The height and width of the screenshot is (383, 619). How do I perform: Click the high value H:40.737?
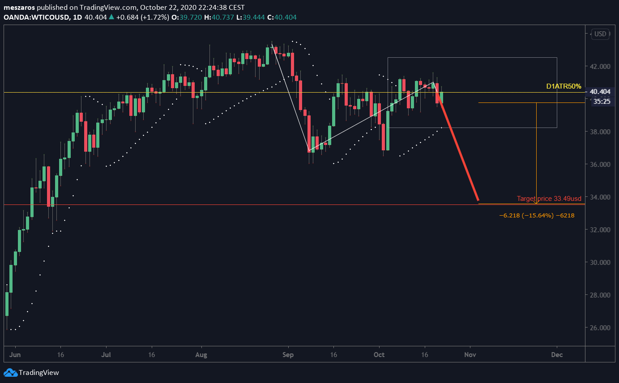point(218,17)
